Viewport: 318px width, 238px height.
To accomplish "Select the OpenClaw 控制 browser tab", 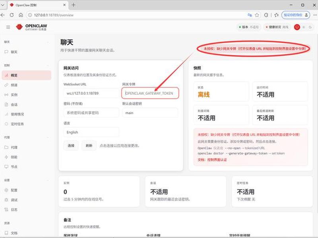I will point(37,5).
